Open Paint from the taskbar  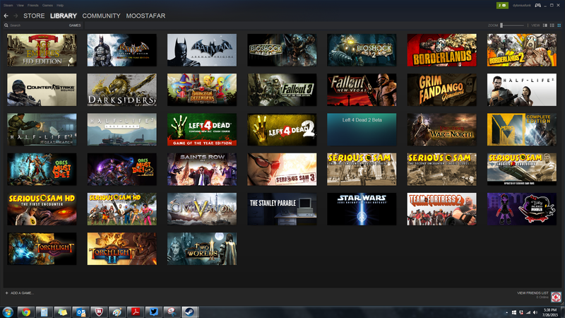pos(117,312)
